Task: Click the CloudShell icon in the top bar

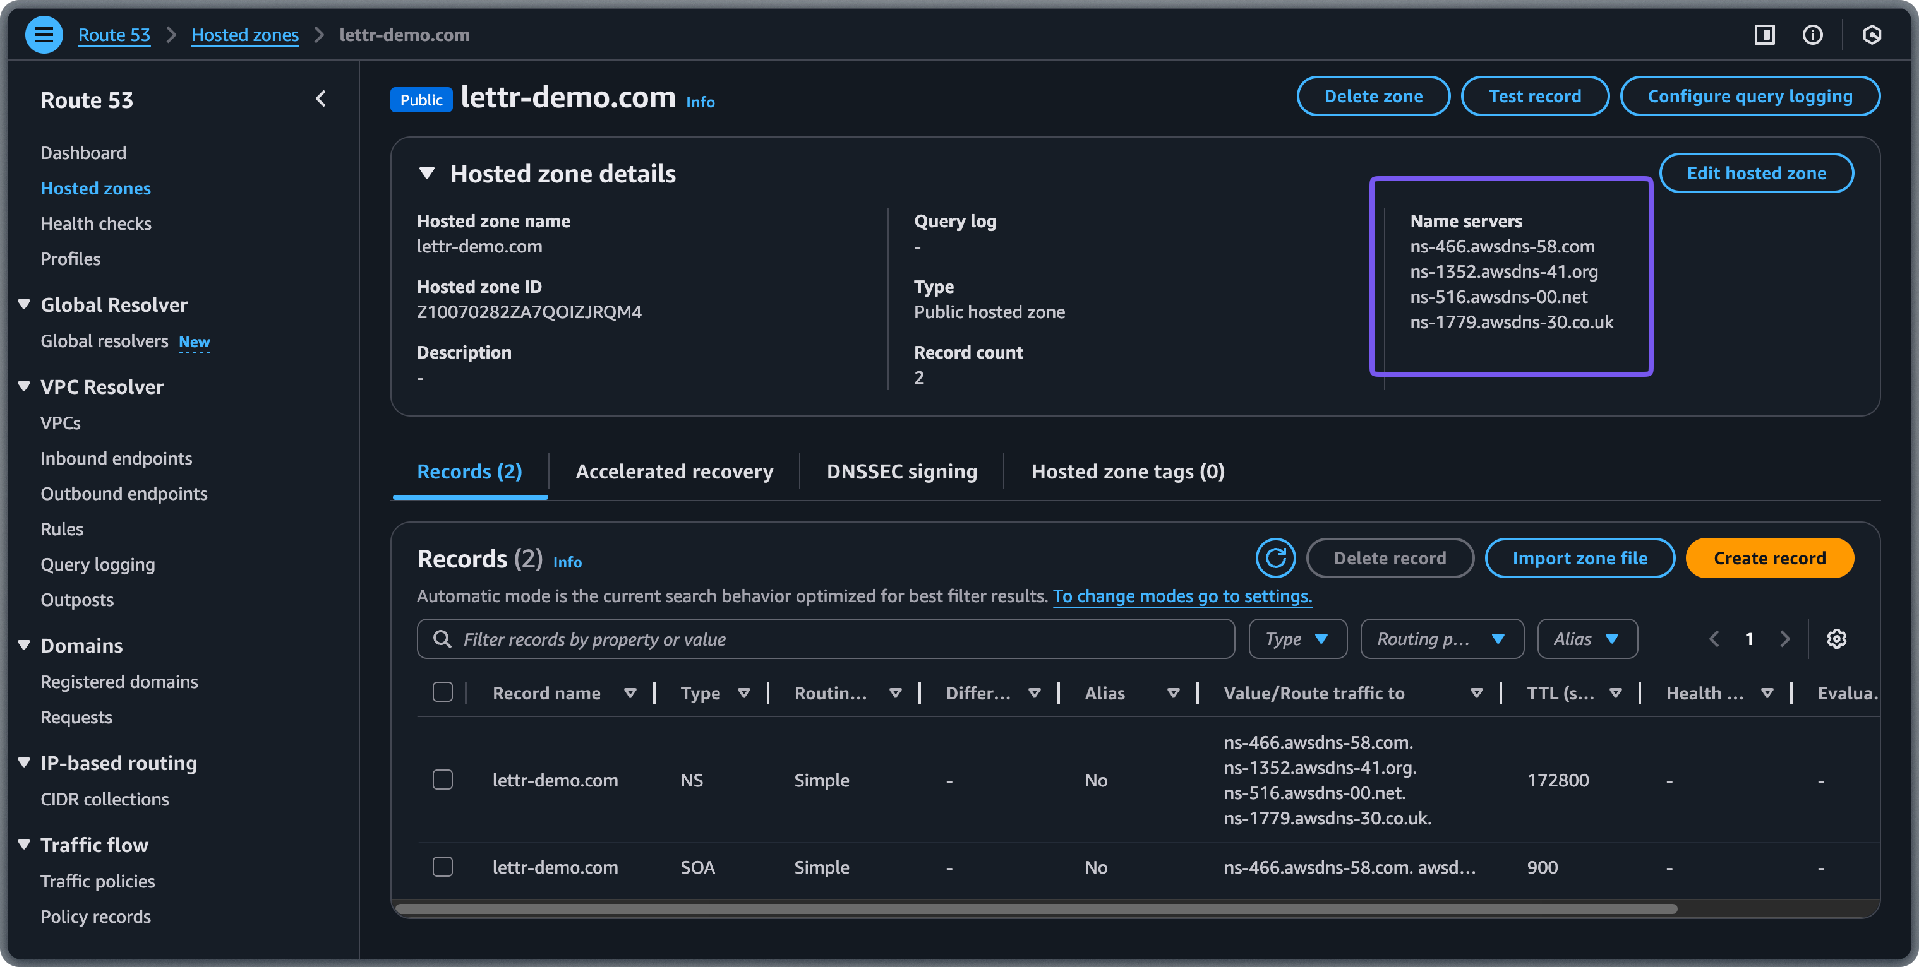Action: 1872,34
